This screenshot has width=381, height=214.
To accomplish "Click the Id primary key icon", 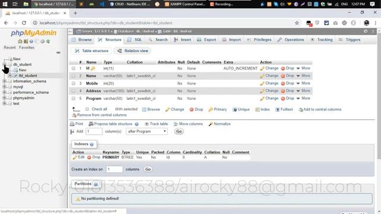I will tap(93, 69).
